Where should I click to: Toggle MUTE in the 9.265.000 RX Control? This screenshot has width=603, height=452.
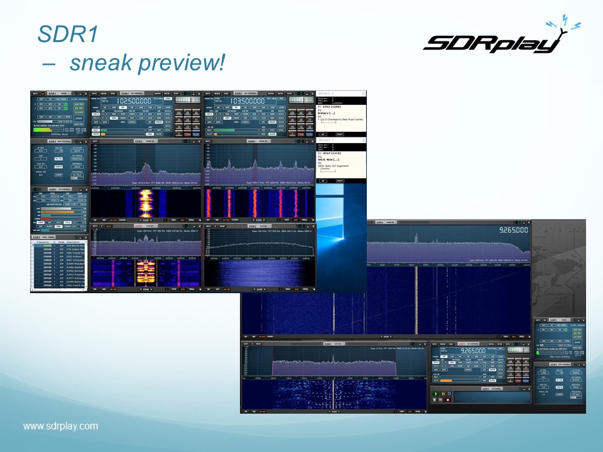point(436,380)
